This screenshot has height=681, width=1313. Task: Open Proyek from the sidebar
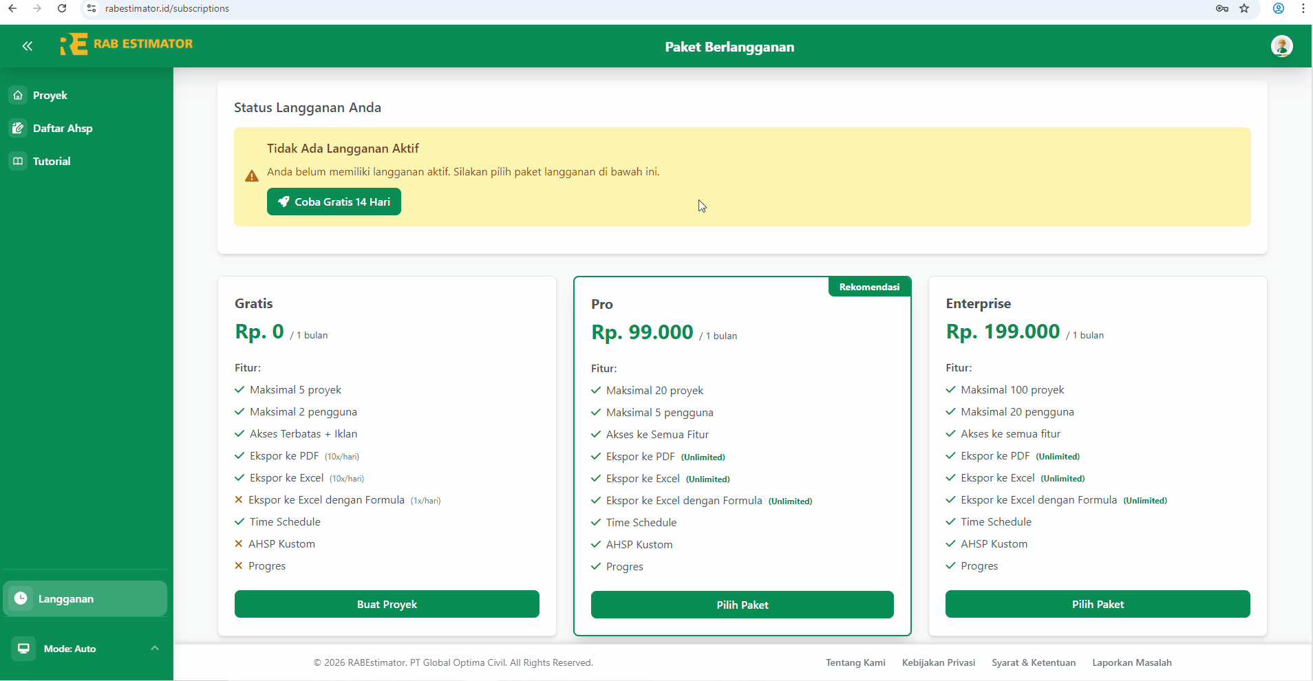tap(51, 95)
